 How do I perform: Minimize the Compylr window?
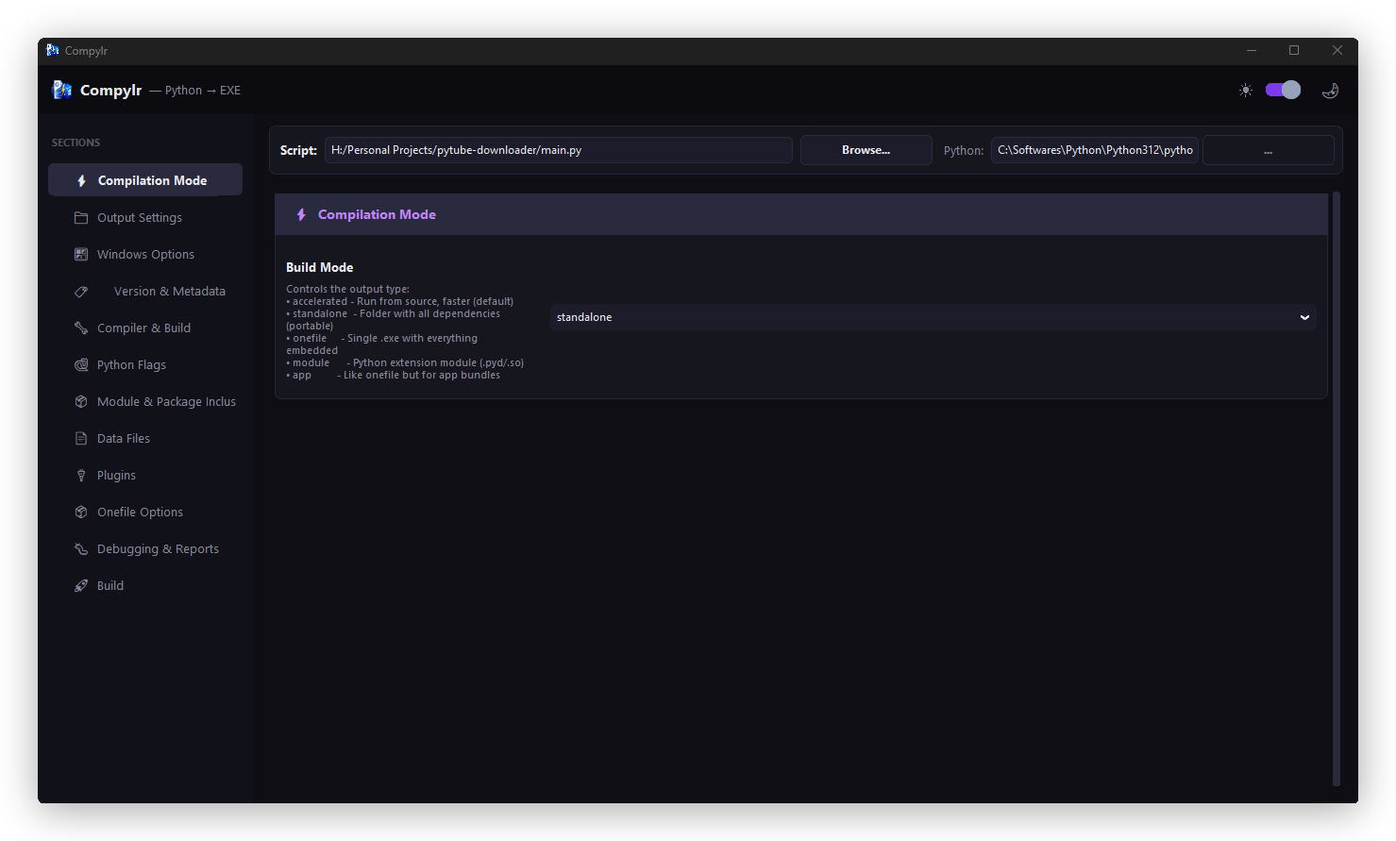point(1252,50)
